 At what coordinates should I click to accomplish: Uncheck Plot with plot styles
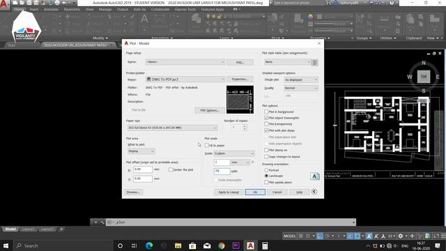266,130
